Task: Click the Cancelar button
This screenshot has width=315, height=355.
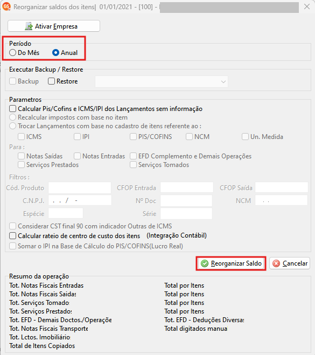Action: coord(290,263)
